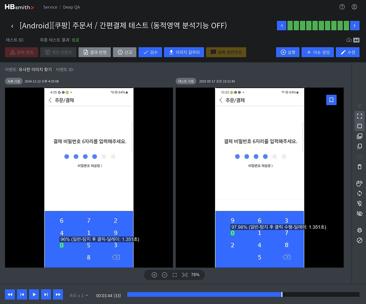Open the playback speed 속도 x 1 dropdown

tap(79, 295)
